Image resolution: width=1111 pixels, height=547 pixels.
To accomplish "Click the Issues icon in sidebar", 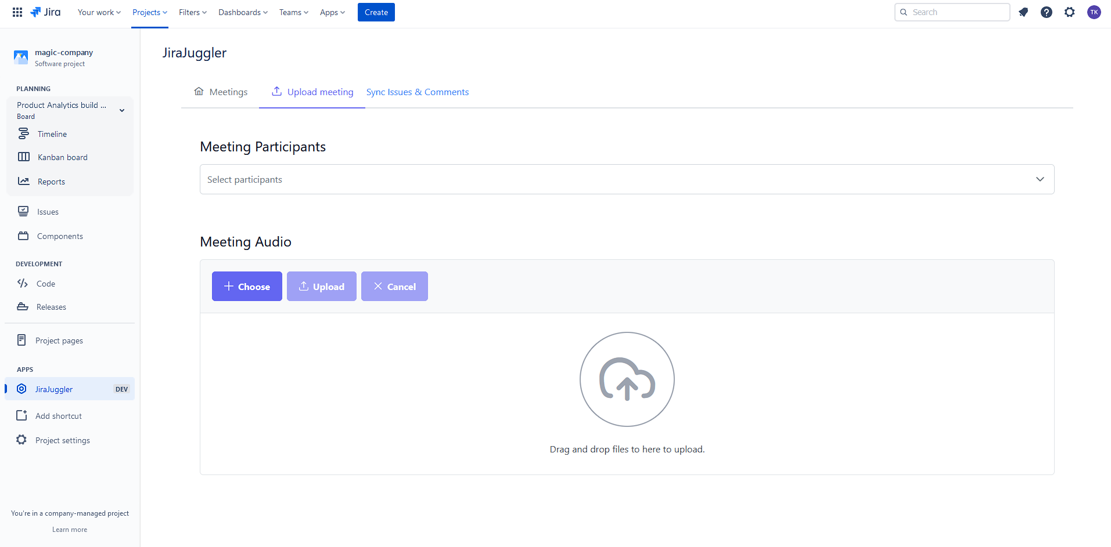I will tap(23, 211).
